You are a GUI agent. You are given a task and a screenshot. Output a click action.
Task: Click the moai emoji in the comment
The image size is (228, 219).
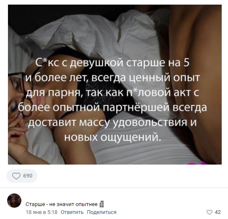[101, 204]
